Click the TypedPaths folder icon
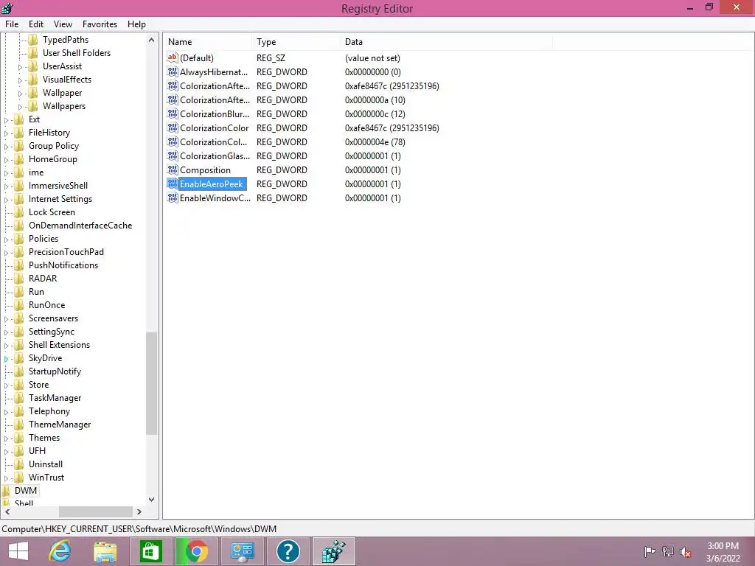Viewport: 755px width, 566px height. point(32,40)
